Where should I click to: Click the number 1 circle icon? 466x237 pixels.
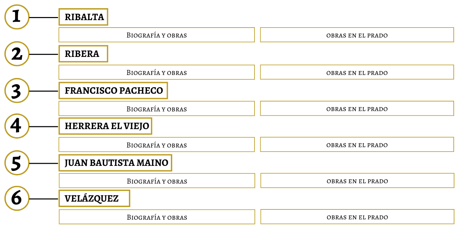[17, 17]
